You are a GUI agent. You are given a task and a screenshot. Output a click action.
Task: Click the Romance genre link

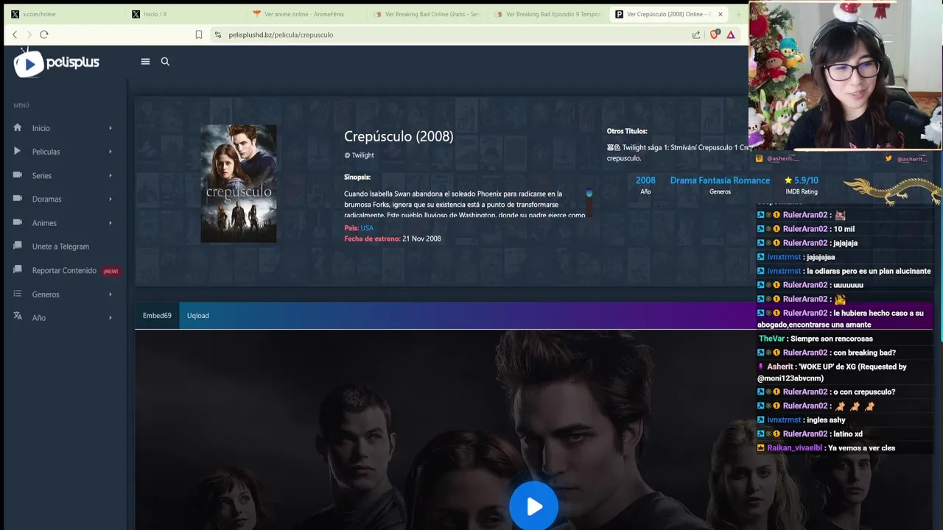(x=751, y=180)
